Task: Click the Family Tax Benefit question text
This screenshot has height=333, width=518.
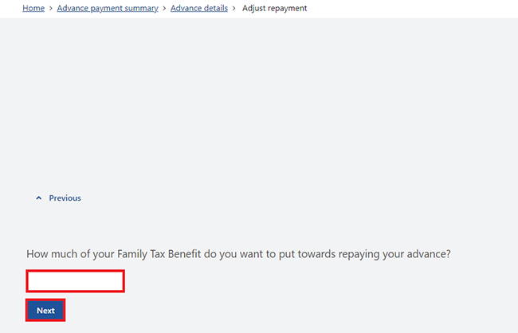Action: point(238,253)
